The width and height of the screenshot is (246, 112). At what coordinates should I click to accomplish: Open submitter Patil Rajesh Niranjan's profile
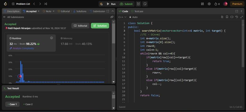click(19, 28)
